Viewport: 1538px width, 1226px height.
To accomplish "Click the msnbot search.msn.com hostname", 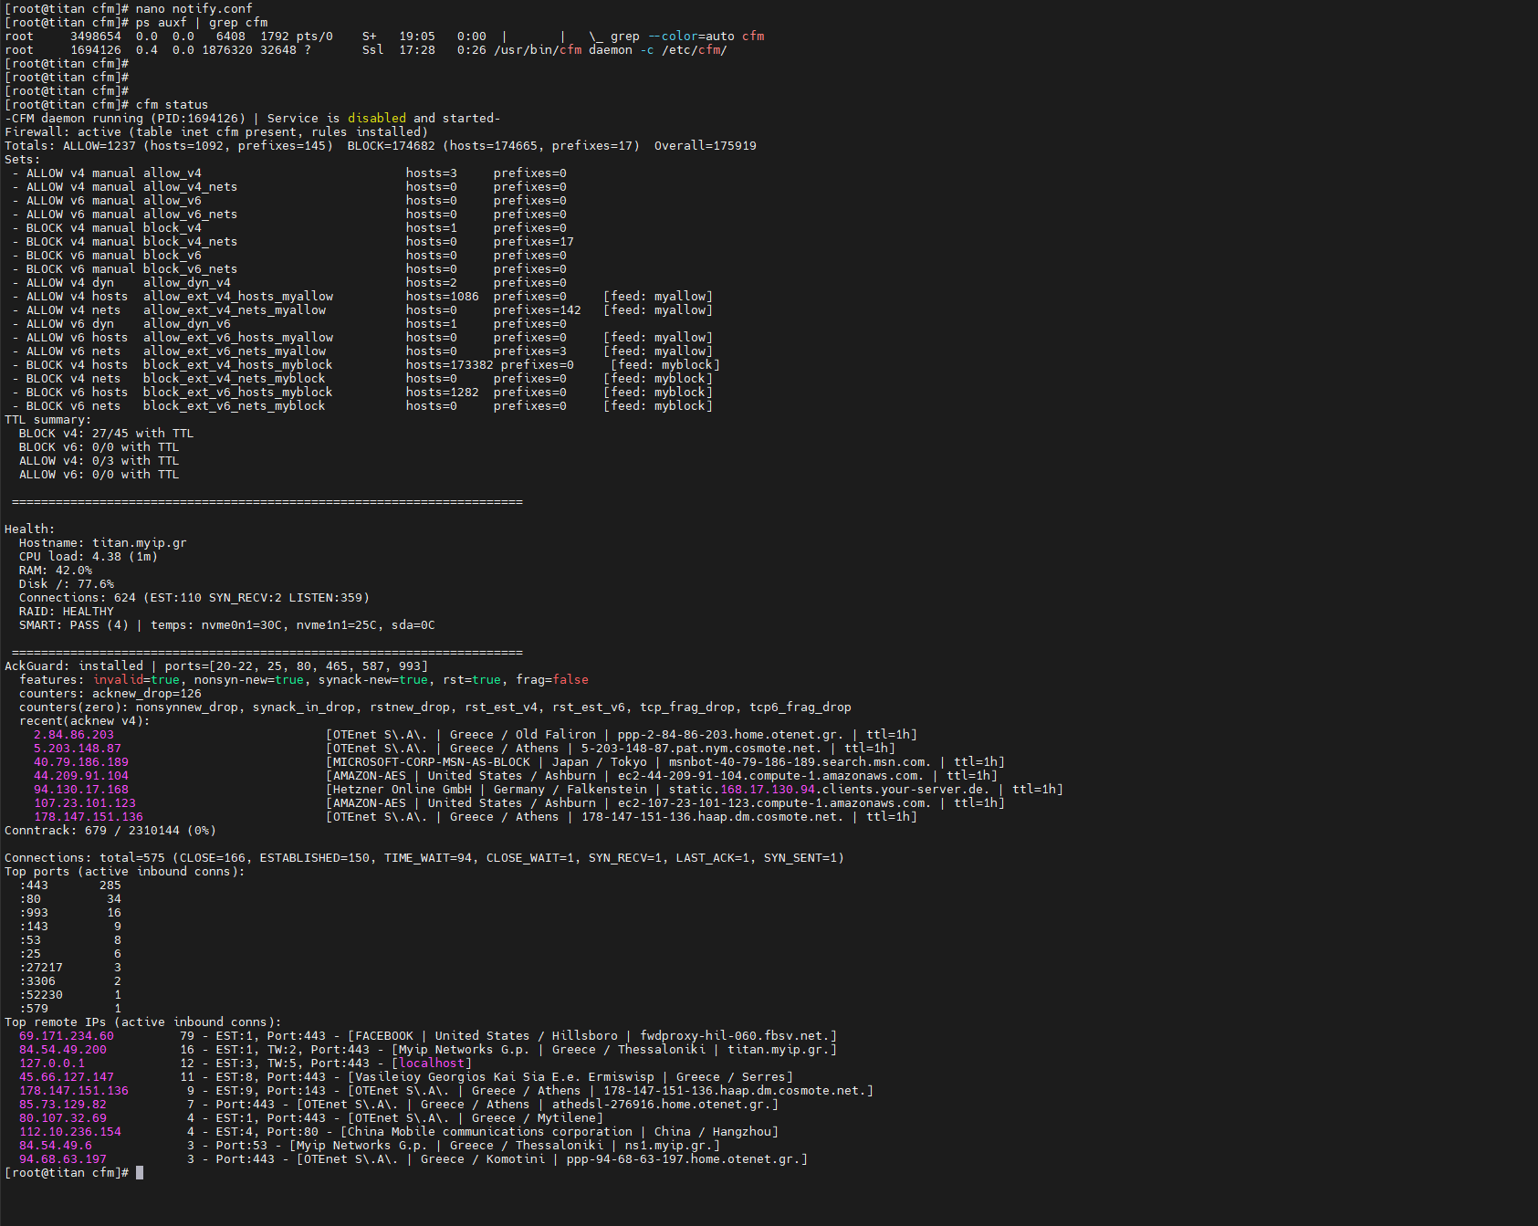I will pyautogui.click(x=799, y=762).
